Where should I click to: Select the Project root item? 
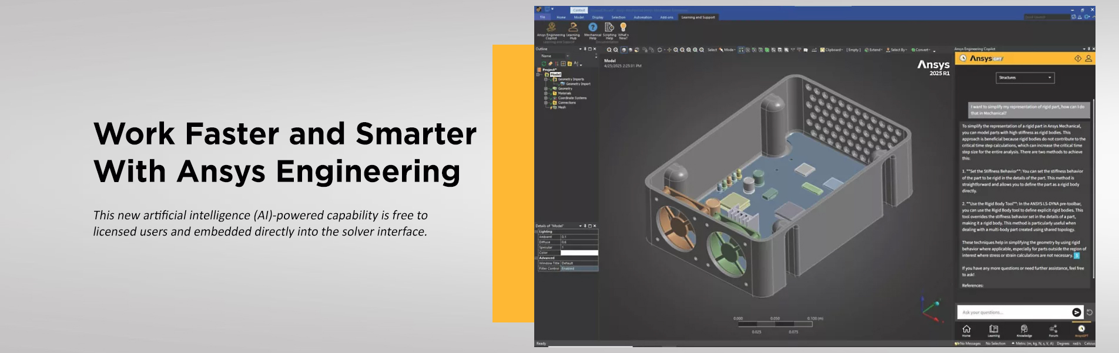550,70
